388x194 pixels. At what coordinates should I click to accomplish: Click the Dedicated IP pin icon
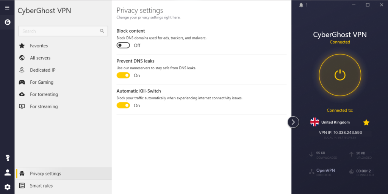[22, 70]
